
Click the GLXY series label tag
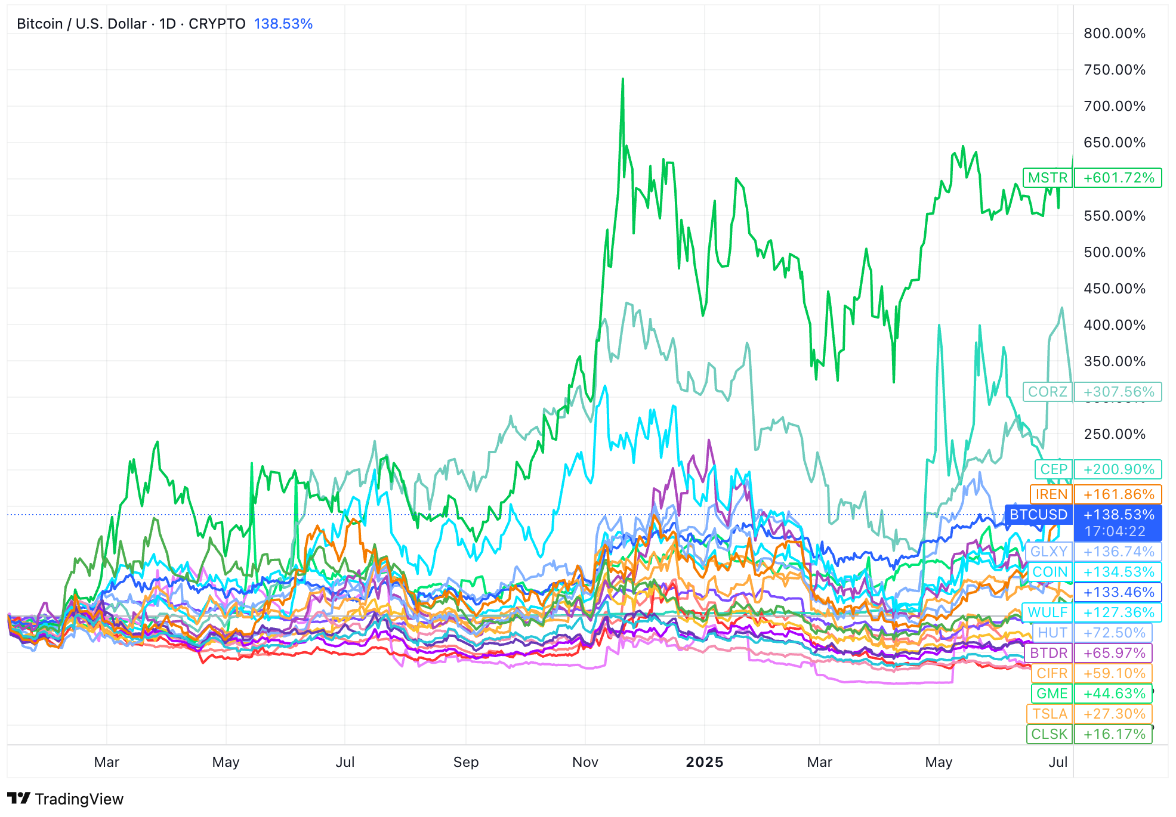(x=1048, y=552)
